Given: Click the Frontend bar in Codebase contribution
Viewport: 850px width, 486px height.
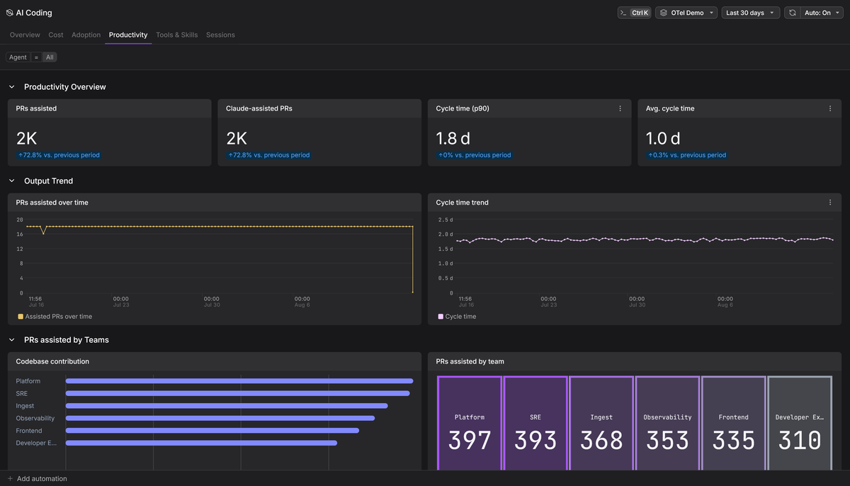Looking at the screenshot, I should (x=212, y=431).
